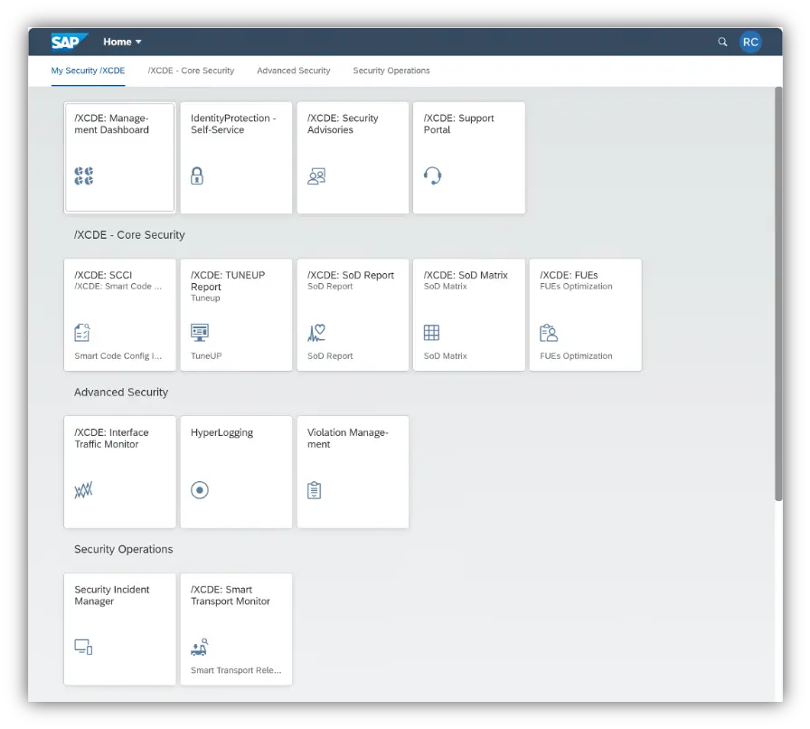Click the Advanced Security section heading

(121, 393)
